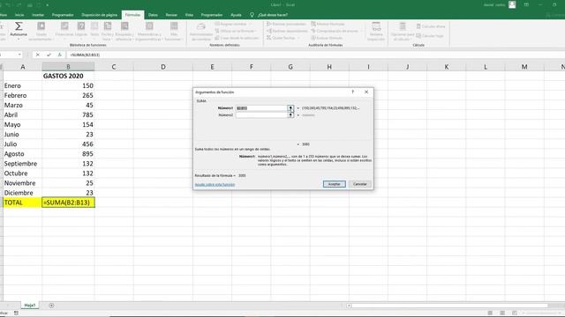Switch to the Revisar tab
Image resolution: width=565 pixels, height=317 pixels.
(x=171, y=15)
